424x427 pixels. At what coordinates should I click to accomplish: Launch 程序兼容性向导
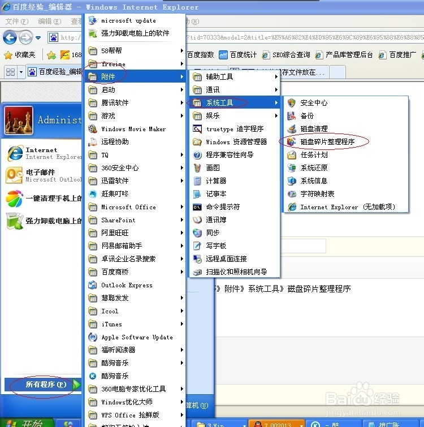click(x=235, y=154)
